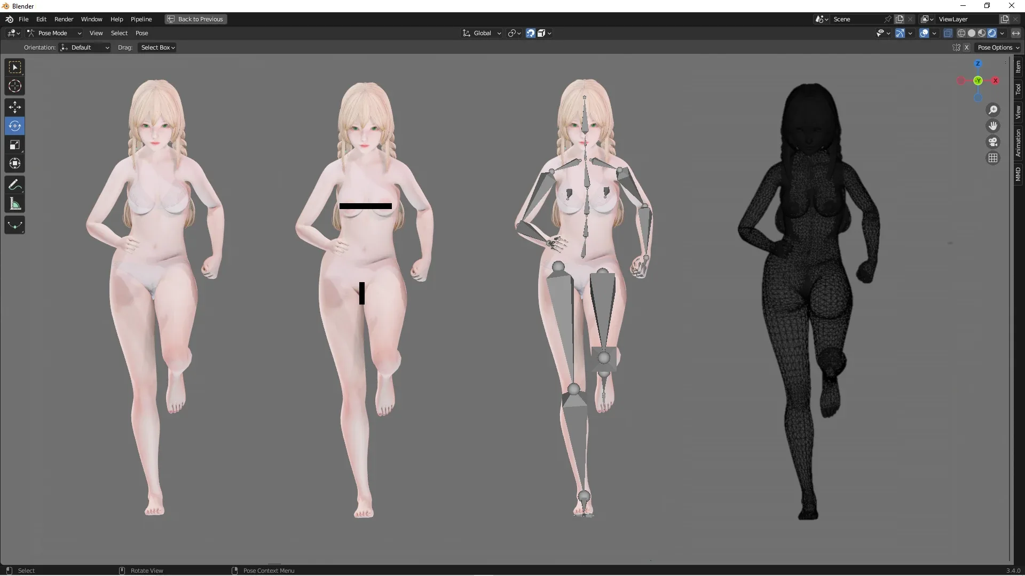The height and width of the screenshot is (576, 1025).
Task: Switch perspective/orthographic grid icon
Action: click(x=993, y=158)
